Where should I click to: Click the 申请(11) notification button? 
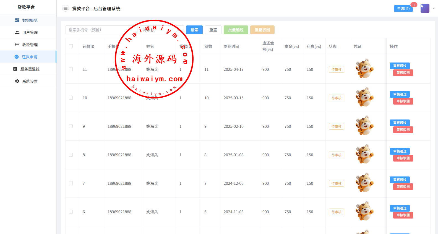[403, 9]
